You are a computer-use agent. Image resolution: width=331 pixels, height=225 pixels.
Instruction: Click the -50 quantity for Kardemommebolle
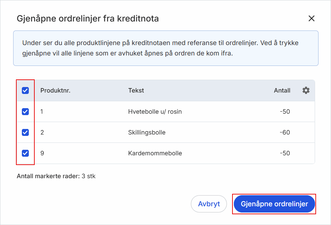285,153
